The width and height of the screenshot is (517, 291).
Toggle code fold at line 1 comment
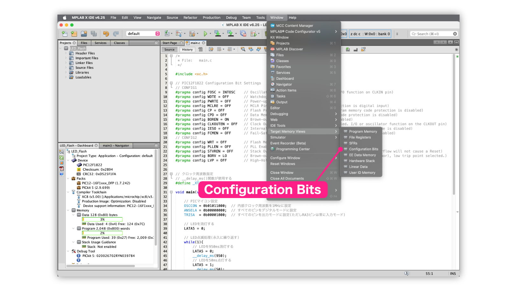point(171,56)
